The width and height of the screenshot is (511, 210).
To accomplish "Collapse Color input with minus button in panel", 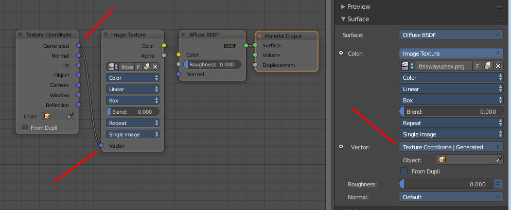I will coord(341,53).
